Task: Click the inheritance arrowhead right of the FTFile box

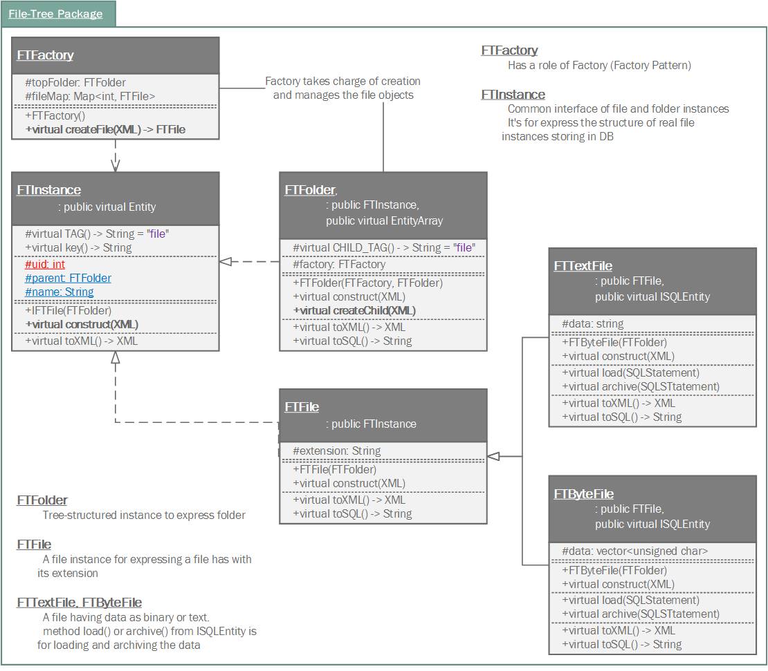Action: 493,456
